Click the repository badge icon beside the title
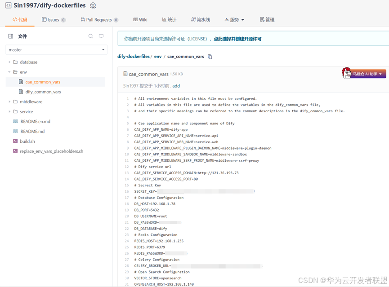Viewport: 389px width, 287px height. click(93, 5)
